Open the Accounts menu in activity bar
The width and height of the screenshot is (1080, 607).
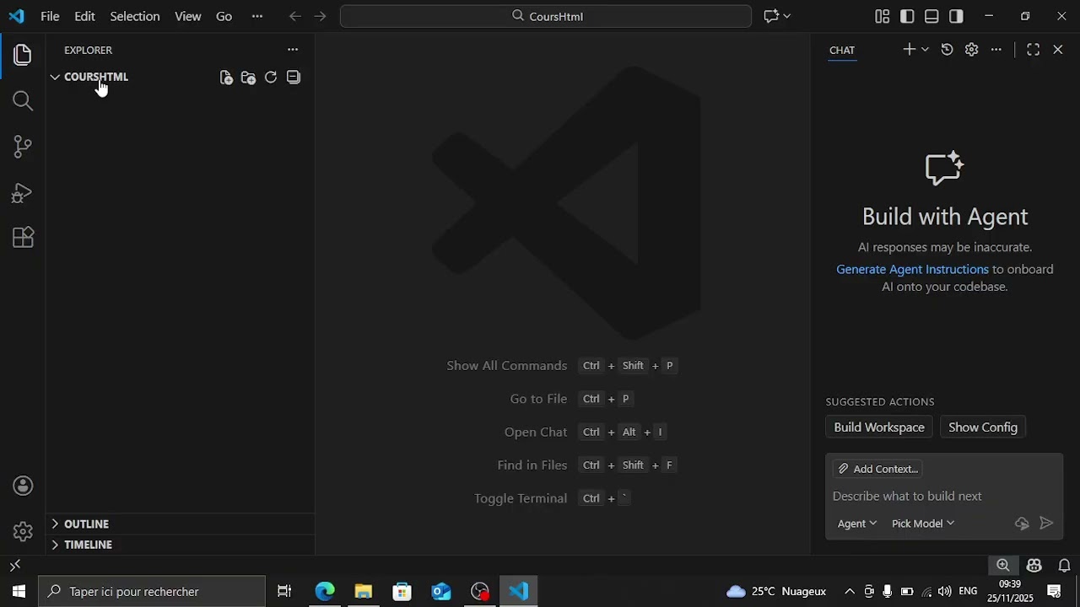click(23, 486)
